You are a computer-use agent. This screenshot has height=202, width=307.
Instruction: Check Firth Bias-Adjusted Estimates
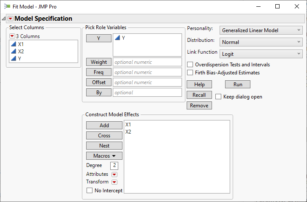coord(190,73)
